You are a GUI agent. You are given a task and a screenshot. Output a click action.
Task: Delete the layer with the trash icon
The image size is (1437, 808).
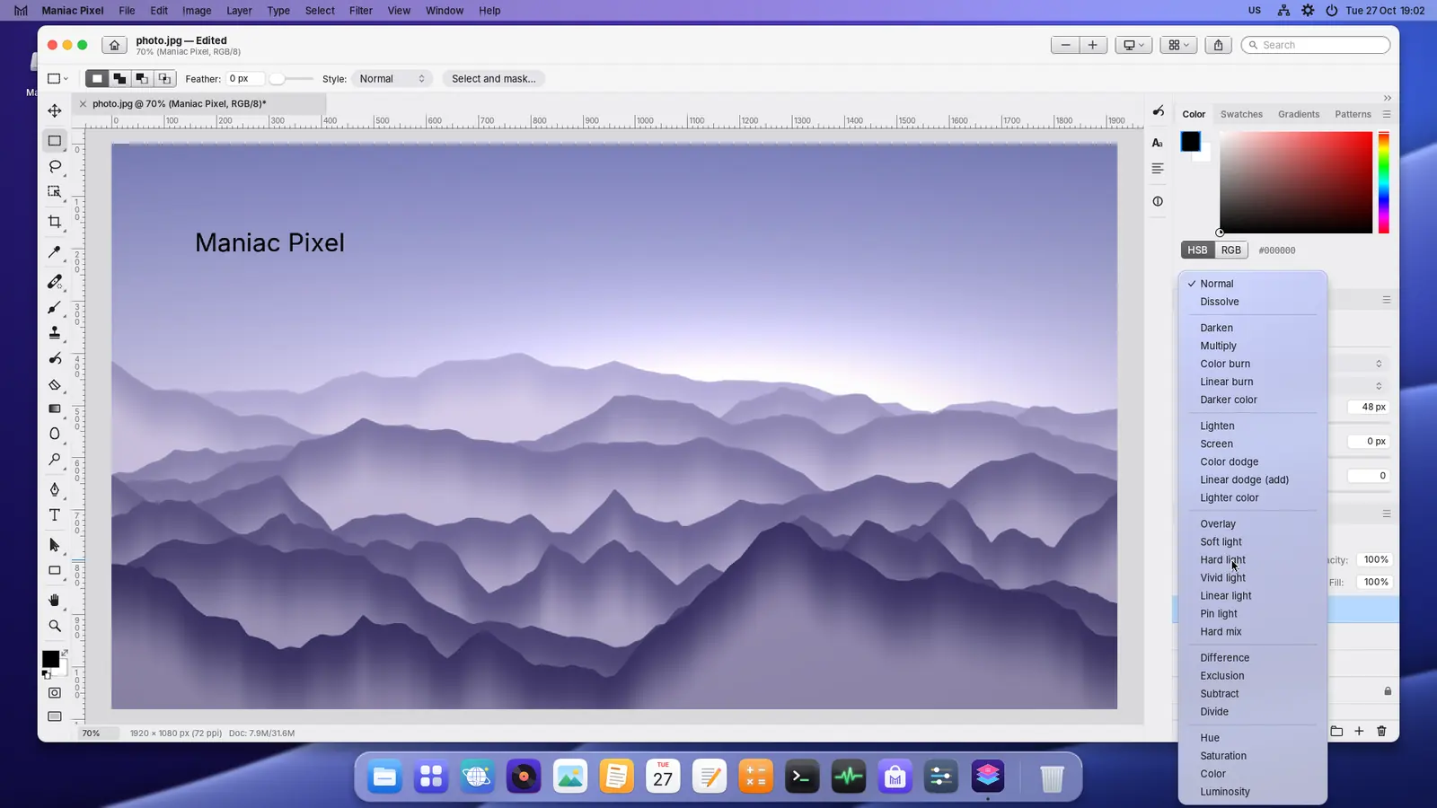tap(1381, 732)
